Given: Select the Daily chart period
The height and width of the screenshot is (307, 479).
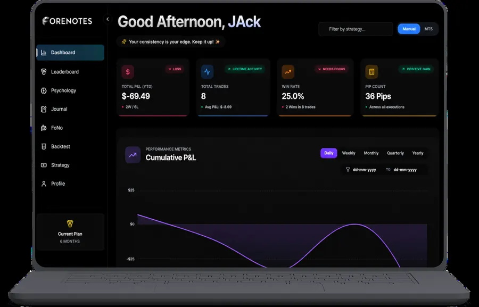Looking at the screenshot, I should (328, 153).
